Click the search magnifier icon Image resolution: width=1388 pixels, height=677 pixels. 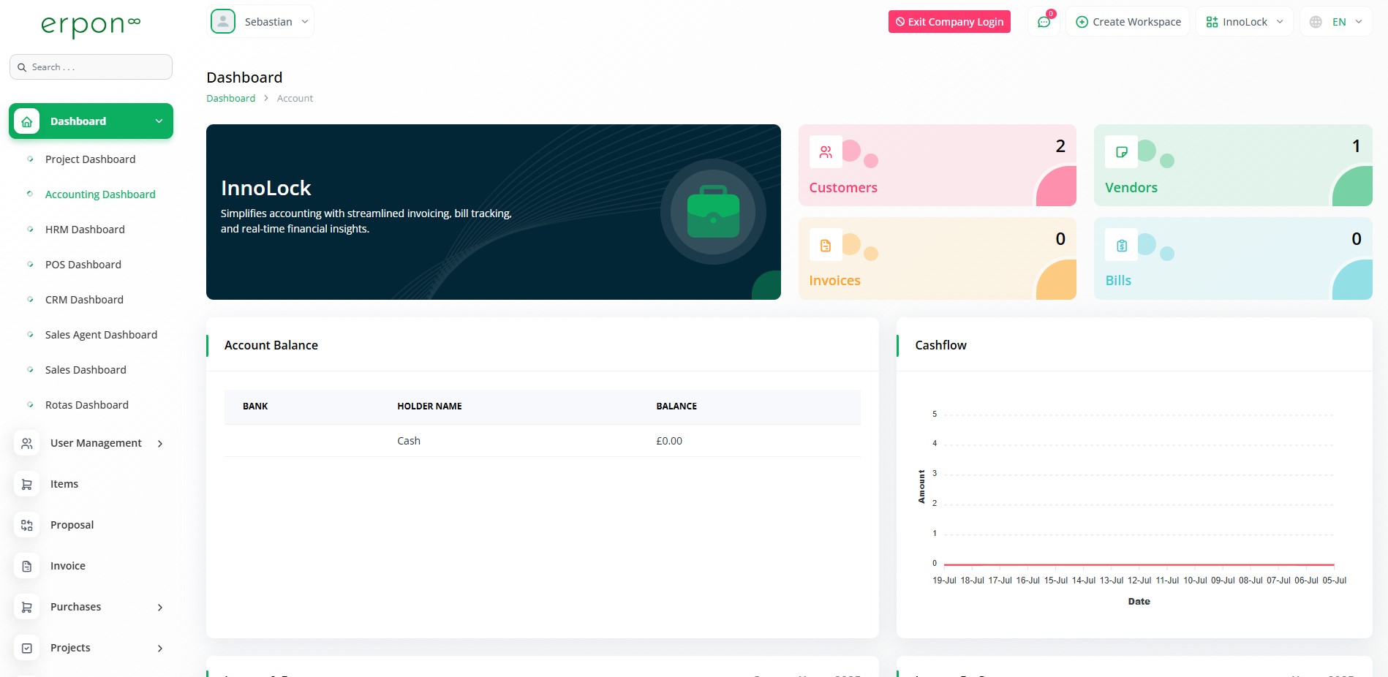(x=22, y=67)
